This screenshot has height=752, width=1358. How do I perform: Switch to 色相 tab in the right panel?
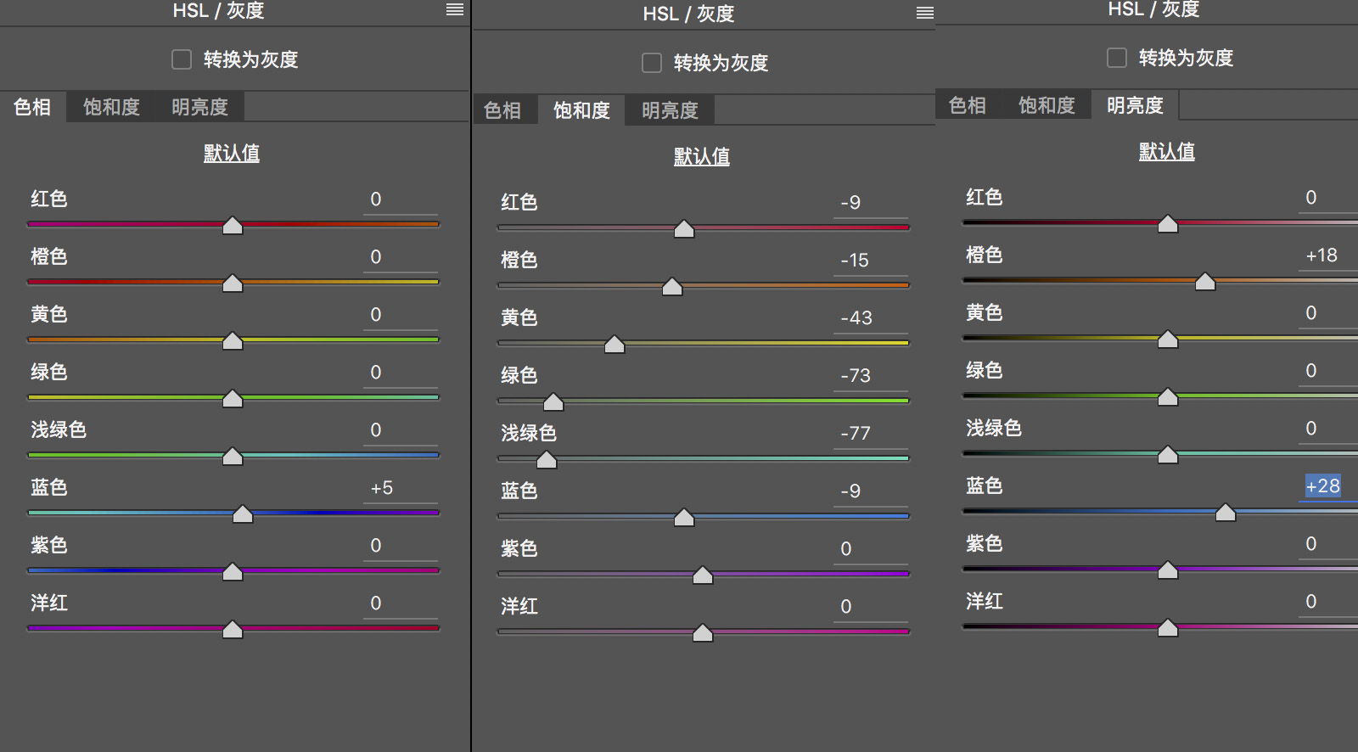click(968, 105)
